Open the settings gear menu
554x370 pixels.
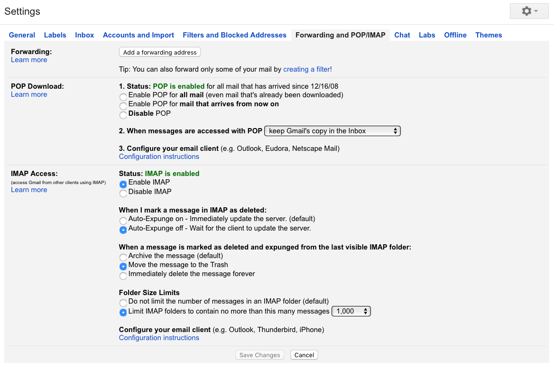pos(529,11)
